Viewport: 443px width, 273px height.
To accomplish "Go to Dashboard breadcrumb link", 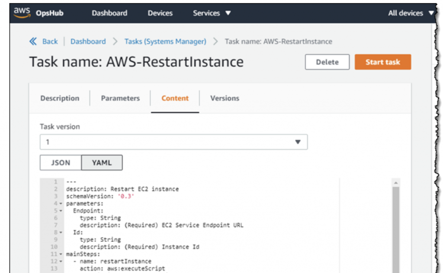I will click(x=88, y=41).
